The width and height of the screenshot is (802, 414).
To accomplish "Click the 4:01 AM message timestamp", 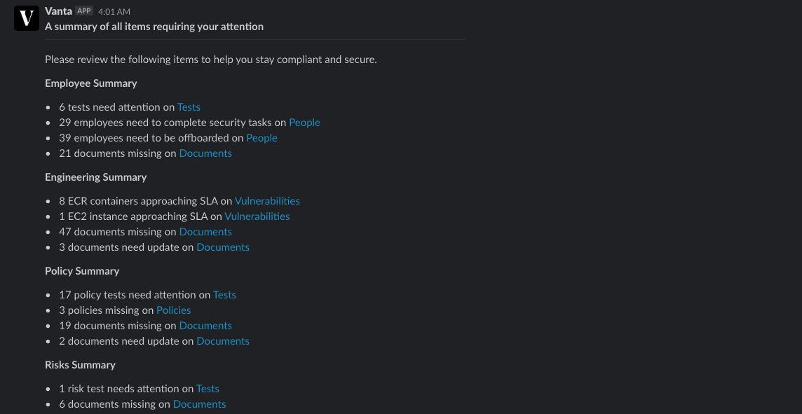I will 114,12.
